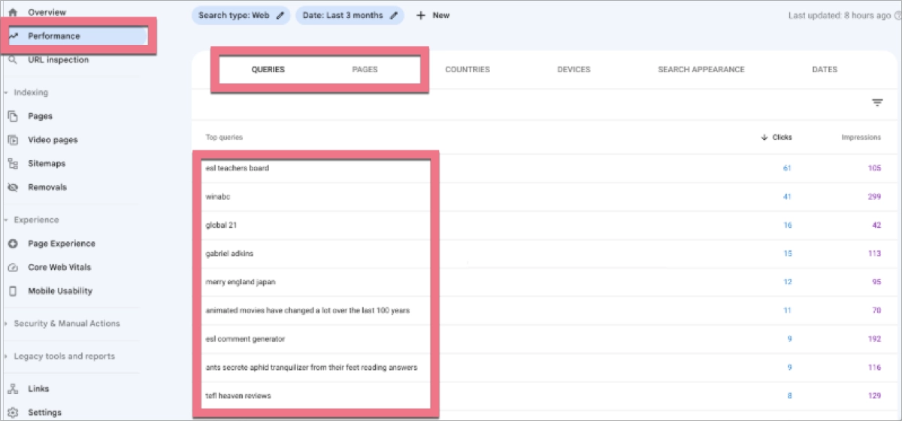The image size is (902, 421).
Task: Switch to the Queries tab
Action: click(x=268, y=69)
